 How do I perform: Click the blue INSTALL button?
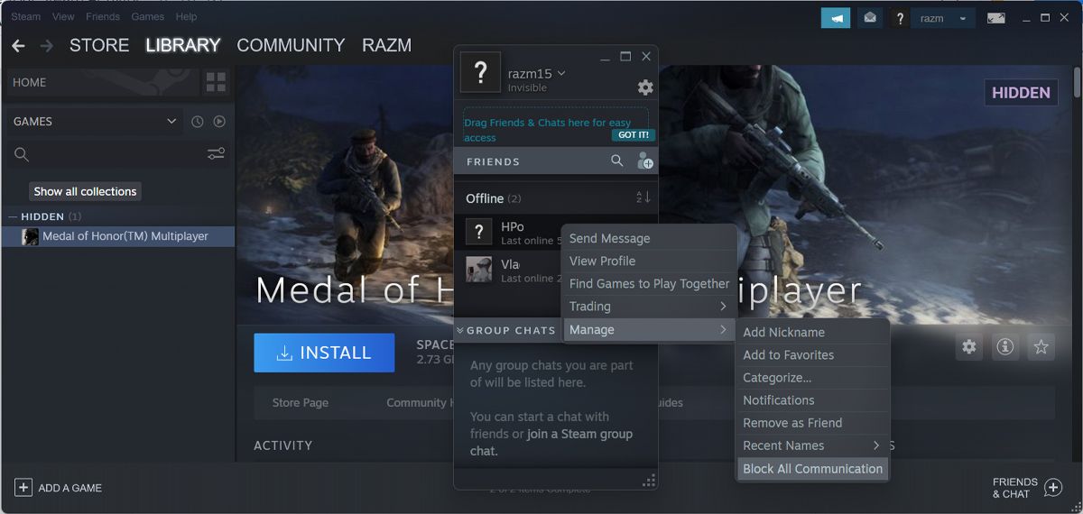click(x=324, y=353)
